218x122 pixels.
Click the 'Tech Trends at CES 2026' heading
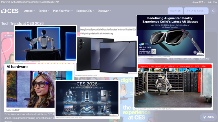click(x=22, y=23)
